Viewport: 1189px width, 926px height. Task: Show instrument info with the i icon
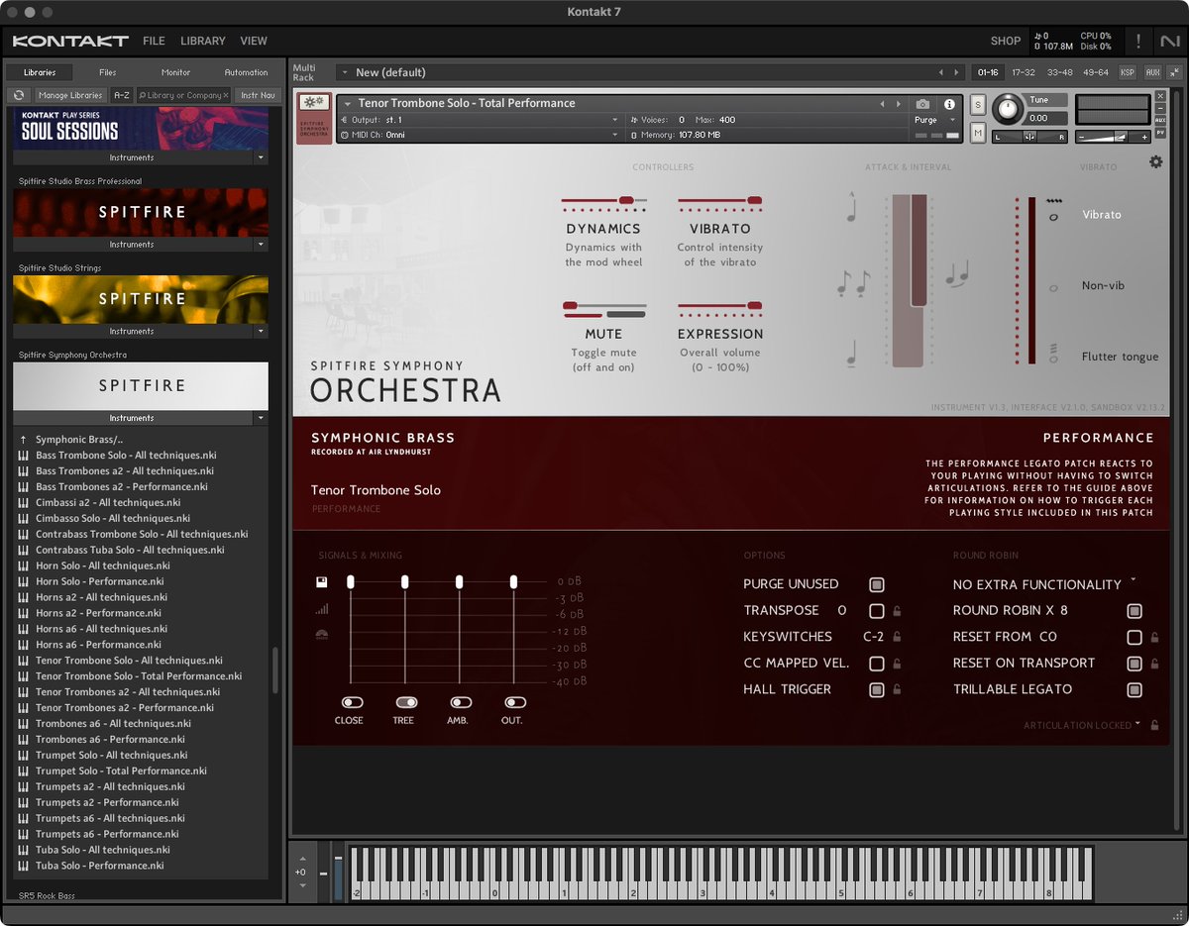pos(949,104)
